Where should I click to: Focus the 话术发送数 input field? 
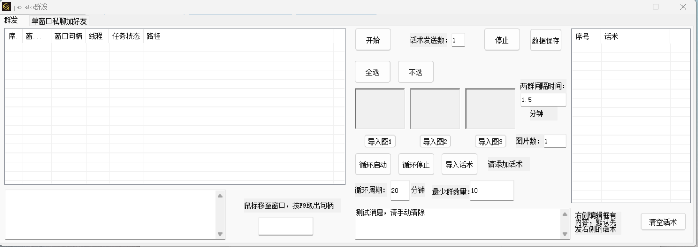[x=458, y=40]
